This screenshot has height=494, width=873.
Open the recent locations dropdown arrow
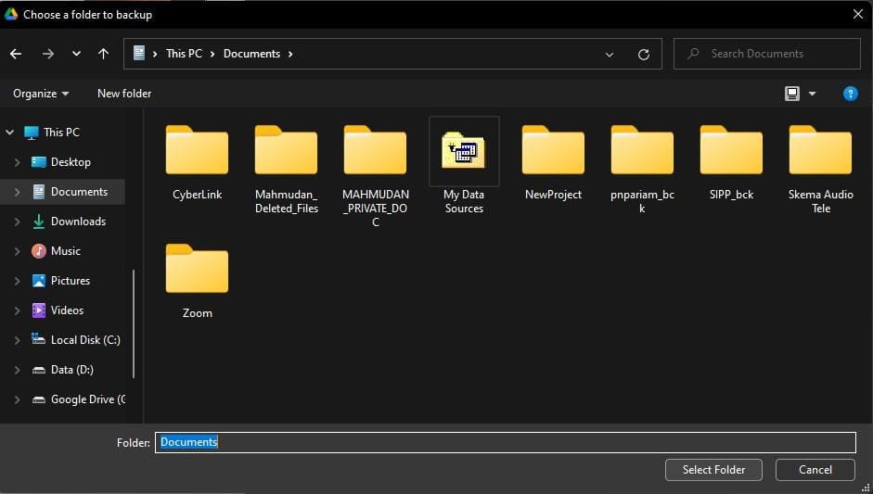76,54
